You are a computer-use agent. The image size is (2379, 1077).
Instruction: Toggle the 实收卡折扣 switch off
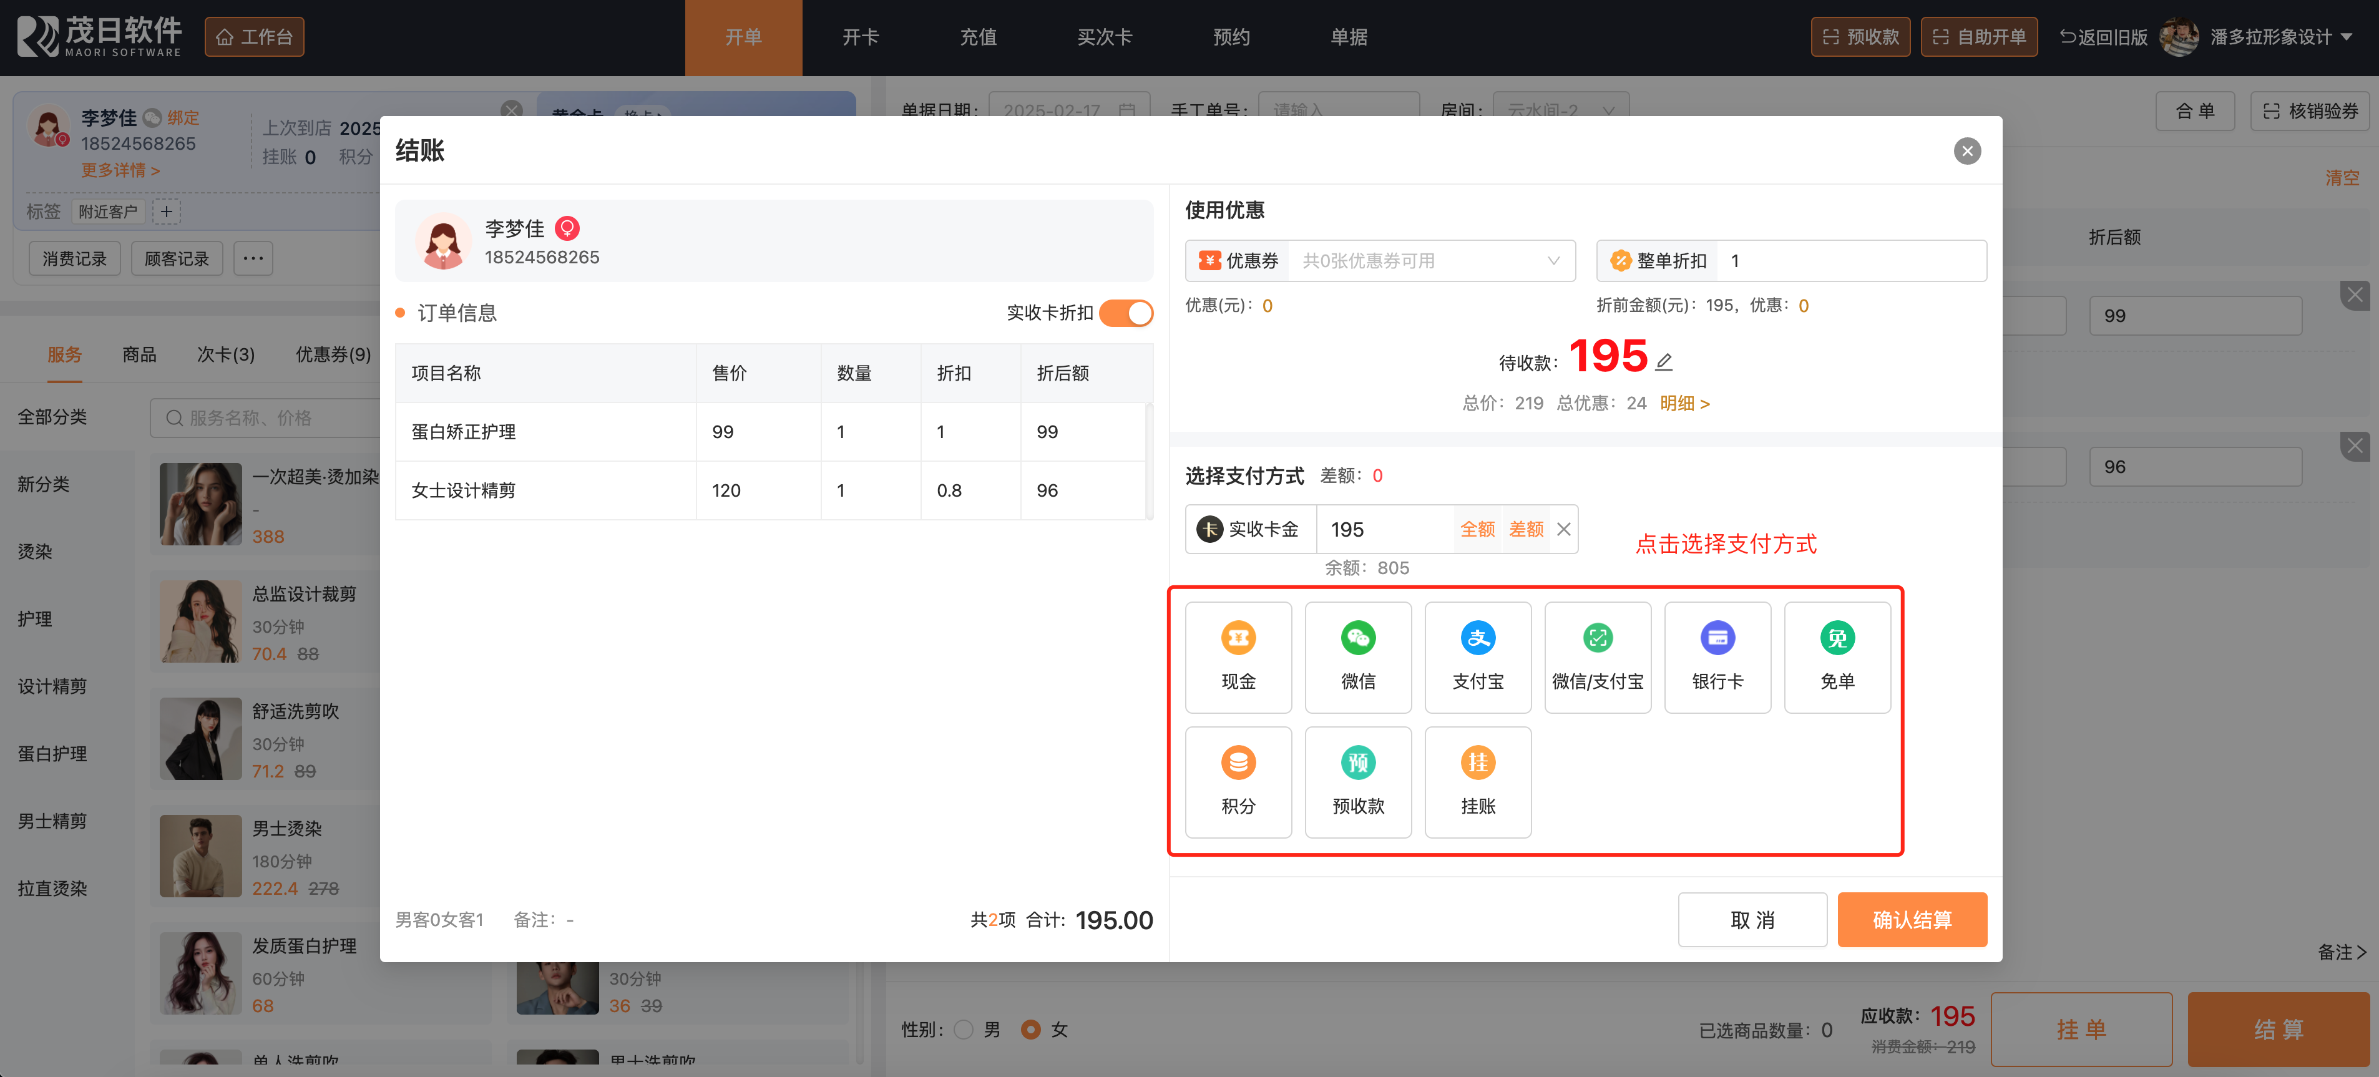[1126, 313]
